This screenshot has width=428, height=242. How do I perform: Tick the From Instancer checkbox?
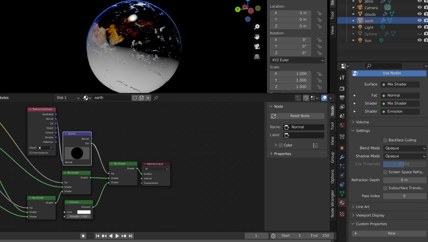pos(30,153)
